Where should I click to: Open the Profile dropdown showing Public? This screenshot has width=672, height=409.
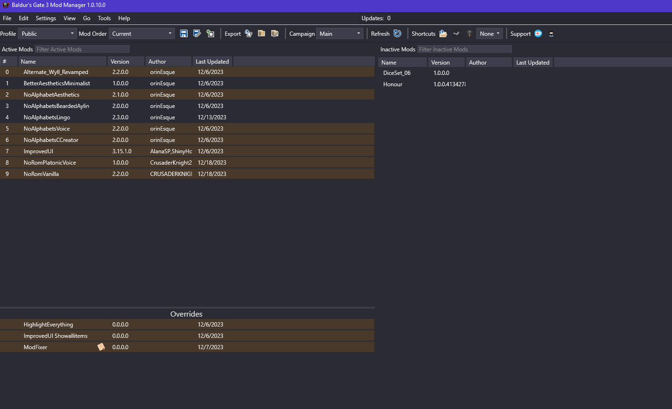click(x=47, y=34)
